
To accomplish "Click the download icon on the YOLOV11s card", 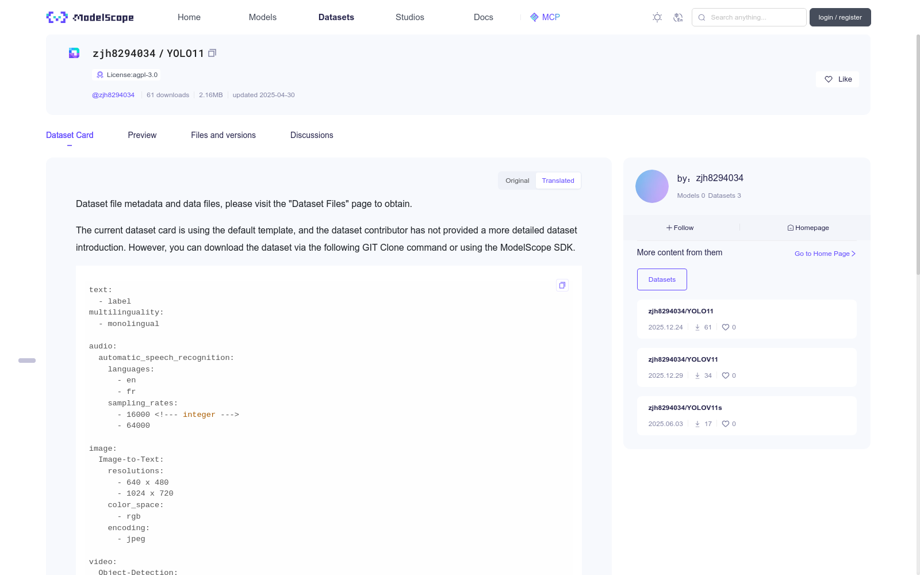I will tap(697, 424).
